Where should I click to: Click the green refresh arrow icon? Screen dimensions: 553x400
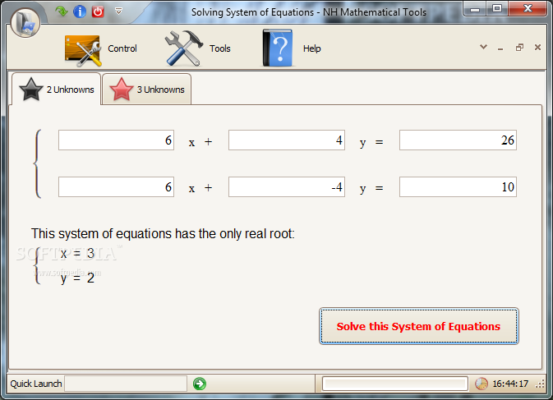[62, 11]
